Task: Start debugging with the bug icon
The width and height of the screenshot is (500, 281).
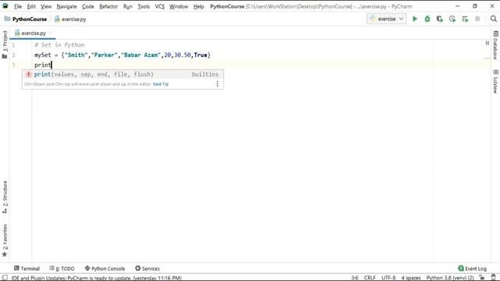Action: [427, 19]
